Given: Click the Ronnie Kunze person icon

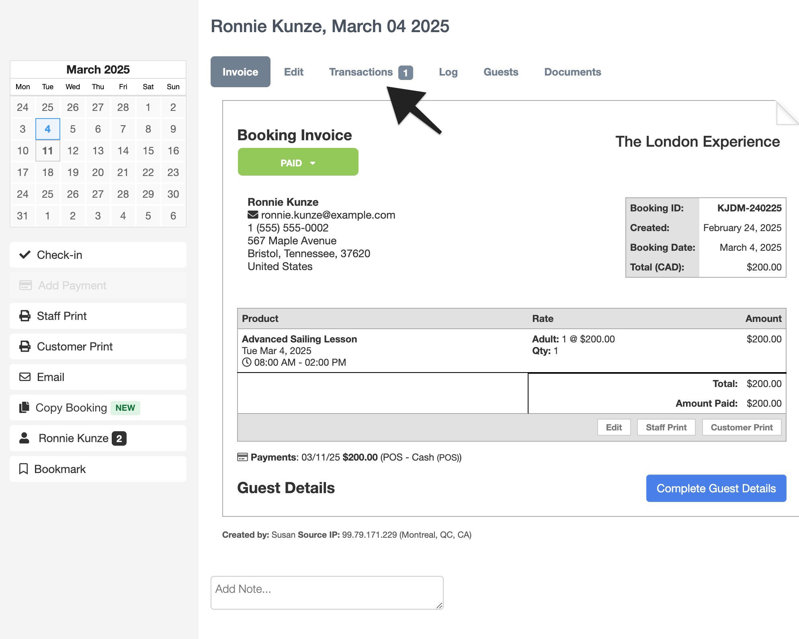Looking at the screenshot, I should pyautogui.click(x=25, y=438).
